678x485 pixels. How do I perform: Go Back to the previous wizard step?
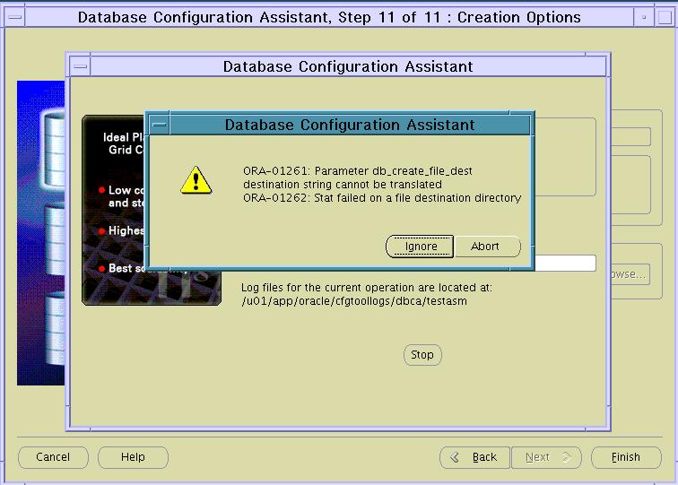[x=474, y=457]
